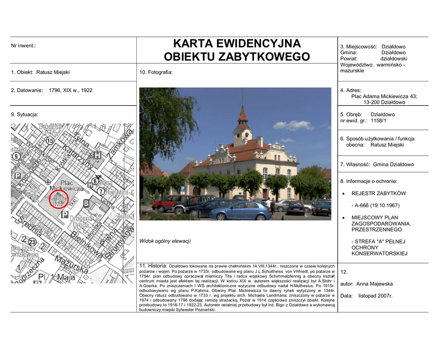Select circled marker number 9 on map
This screenshot has height=339, width=439.
point(16,156)
